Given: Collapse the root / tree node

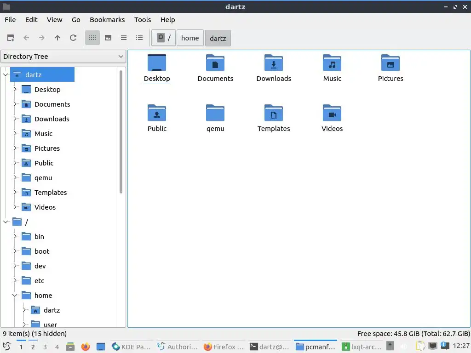Looking at the screenshot, I should click(6, 222).
